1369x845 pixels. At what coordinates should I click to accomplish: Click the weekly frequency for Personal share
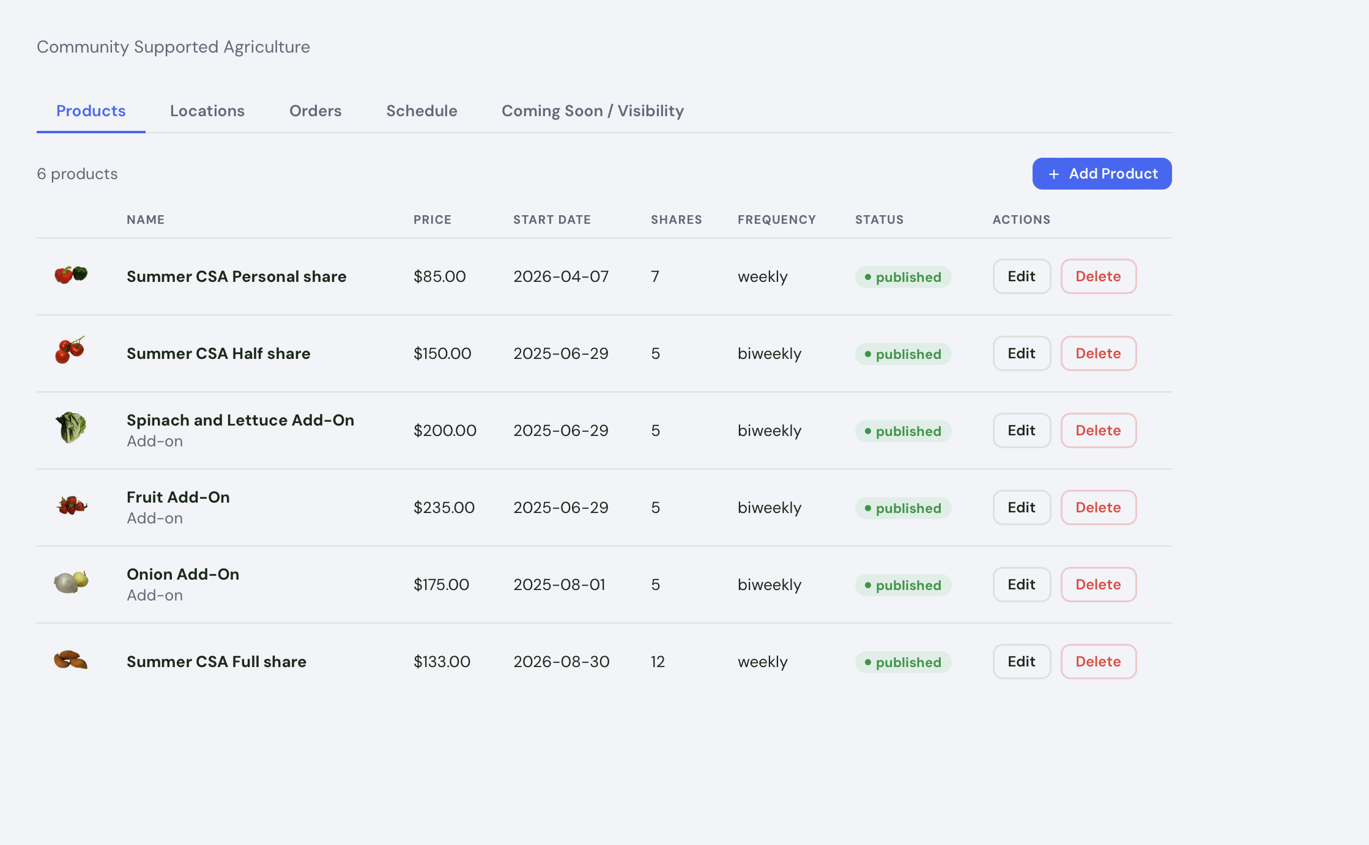(x=763, y=276)
